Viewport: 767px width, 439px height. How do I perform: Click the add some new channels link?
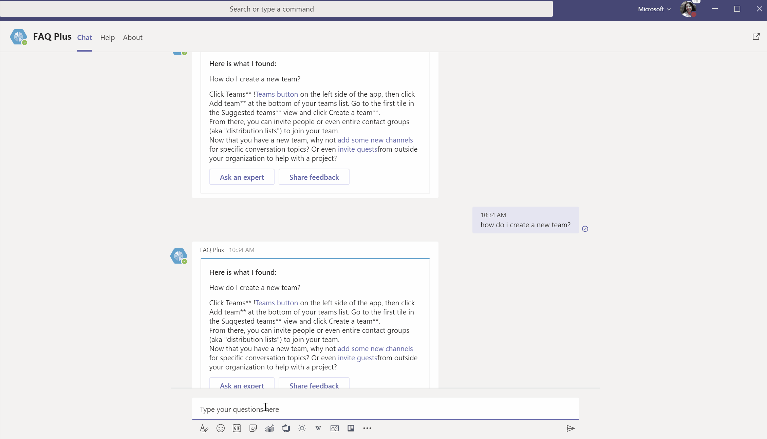point(375,348)
